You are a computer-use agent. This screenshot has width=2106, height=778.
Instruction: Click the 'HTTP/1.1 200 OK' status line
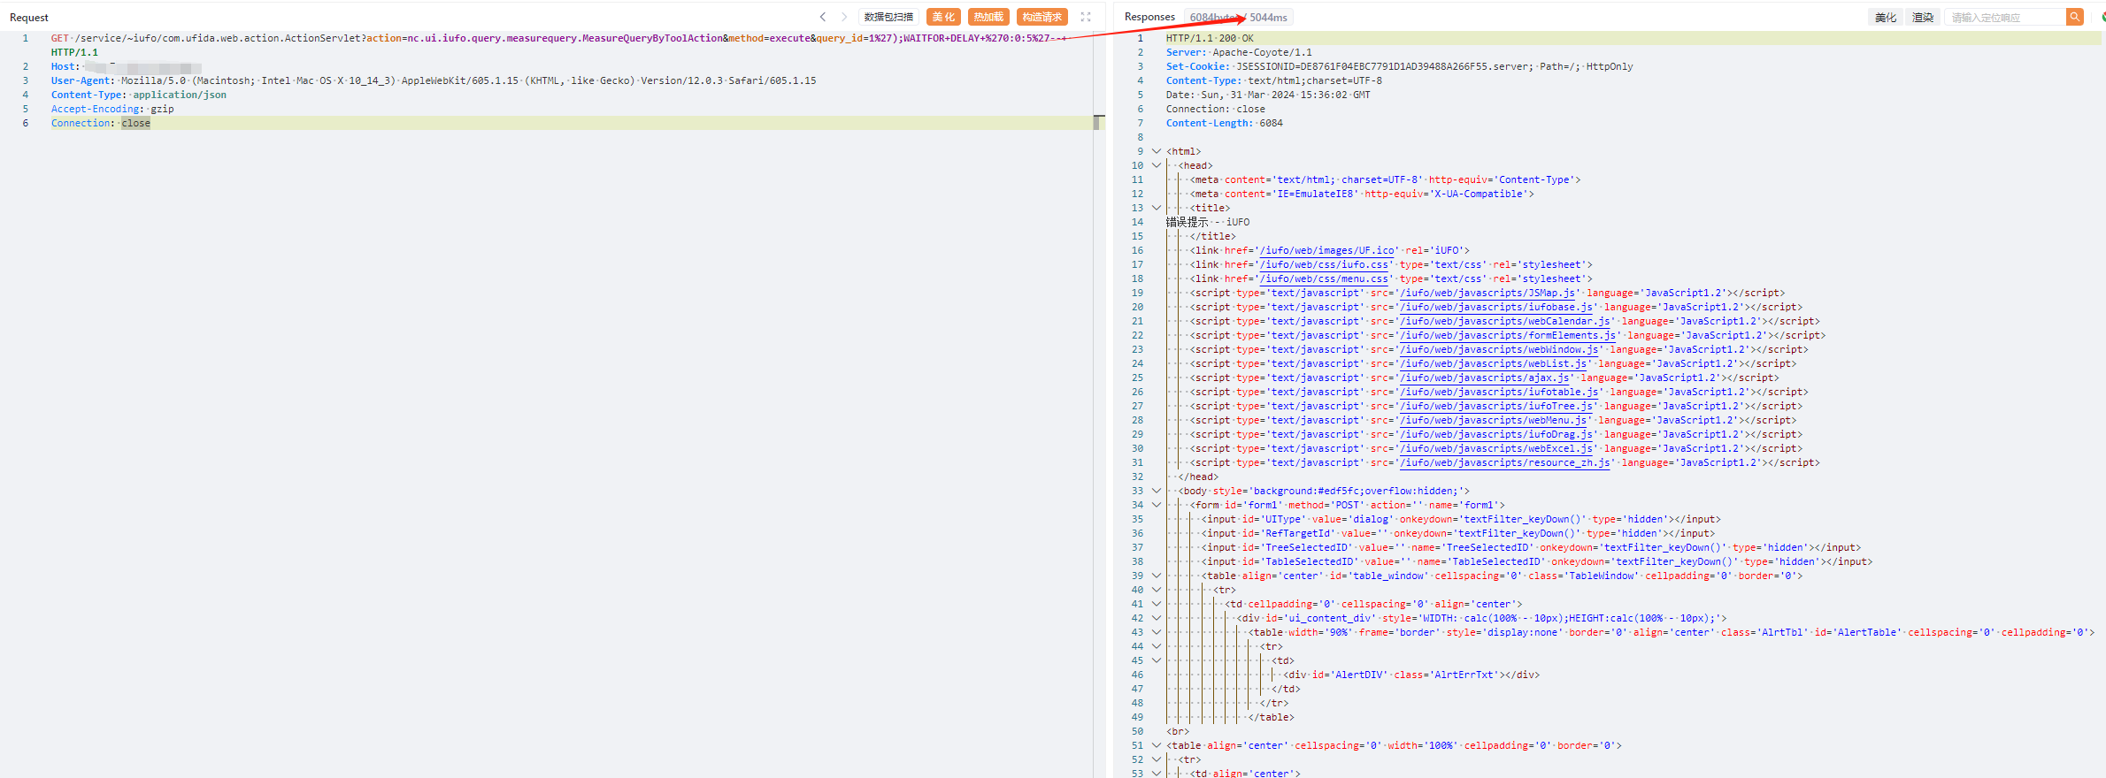[x=1210, y=38]
